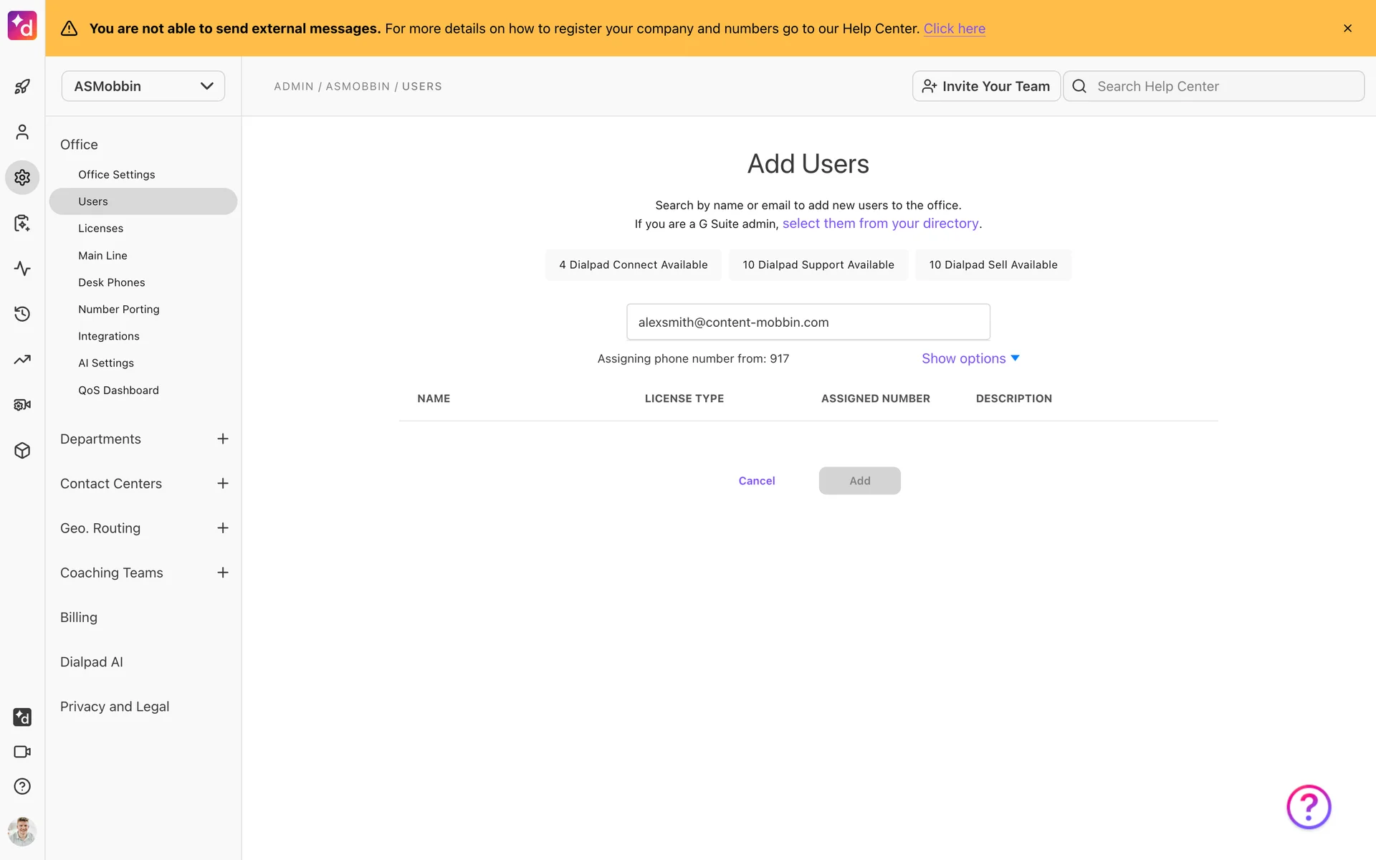Screen dimensions: 1376x860
Task: Open the video camera icon near bottom
Action: tap(22, 752)
